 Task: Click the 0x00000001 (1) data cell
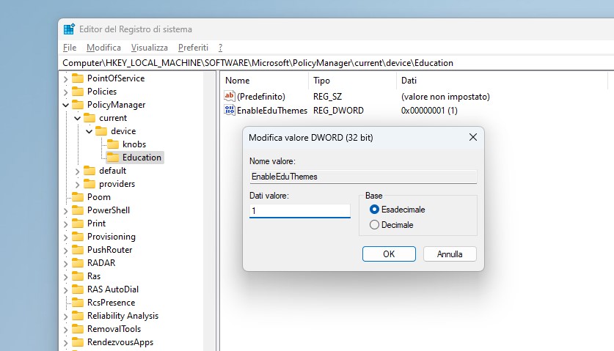click(429, 111)
